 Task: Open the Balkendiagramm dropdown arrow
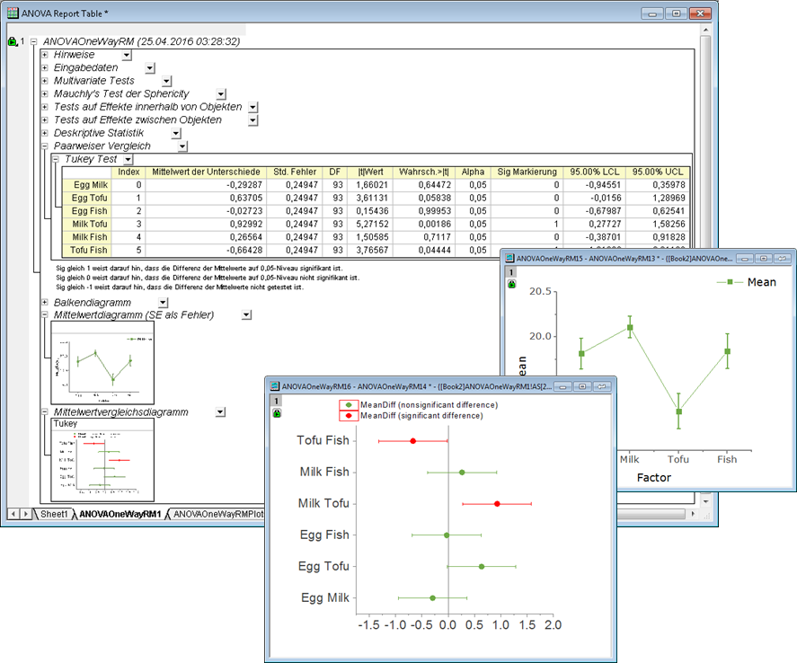coord(163,303)
